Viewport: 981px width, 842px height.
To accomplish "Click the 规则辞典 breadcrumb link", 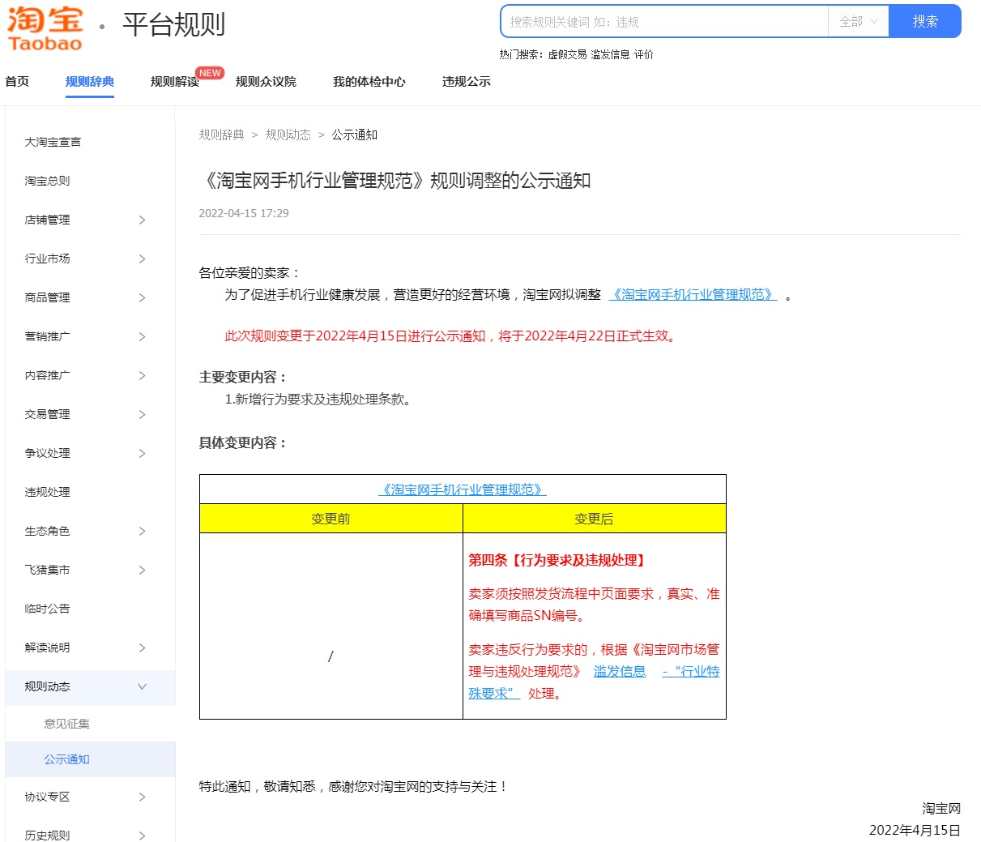I will pyautogui.click(x=222, y=135).
